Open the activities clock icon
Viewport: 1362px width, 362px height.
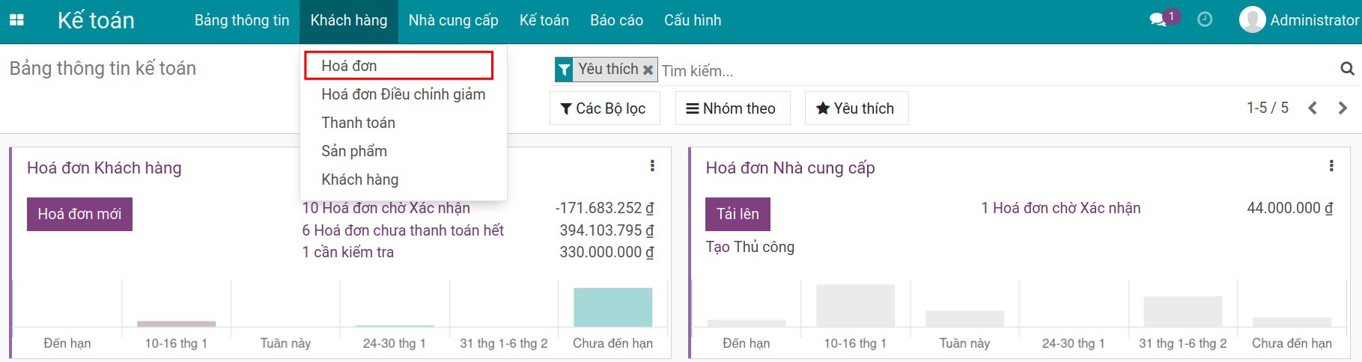[x=1205, y=19]
